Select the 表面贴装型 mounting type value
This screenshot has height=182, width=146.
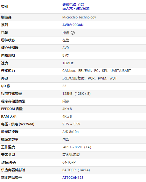tap(71, 155)
